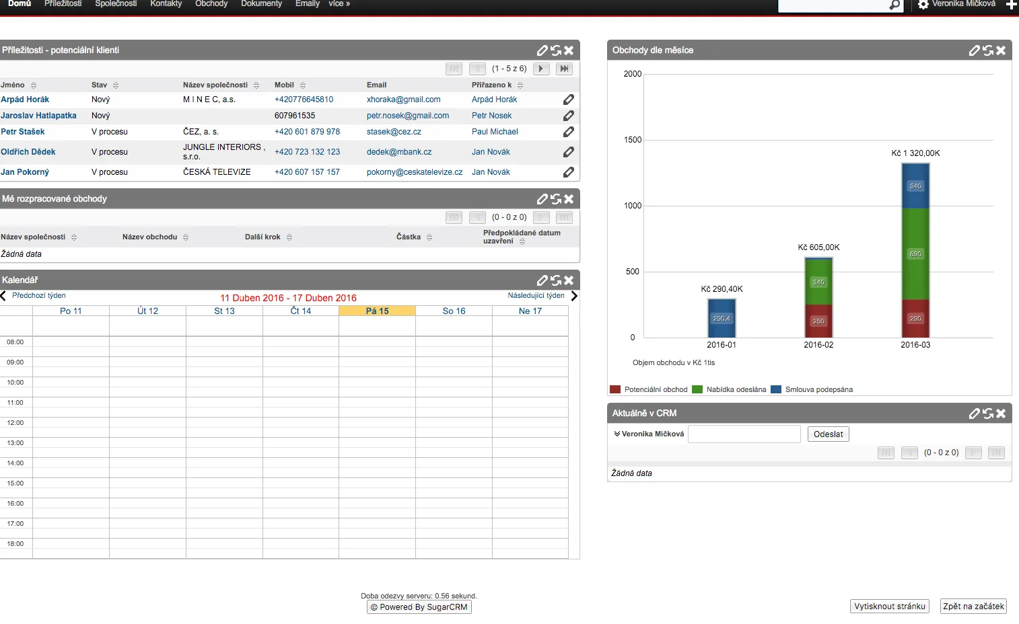Viewport: 1019px width, 624px height.
Task: Edit the Jan Pokorný lead row
Action: tap(569, 172)
